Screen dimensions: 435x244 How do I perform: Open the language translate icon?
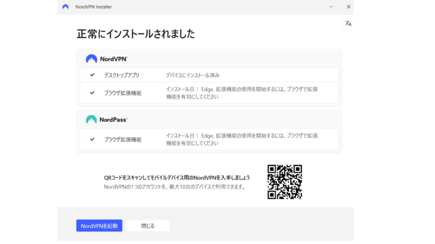click(348, 24)
